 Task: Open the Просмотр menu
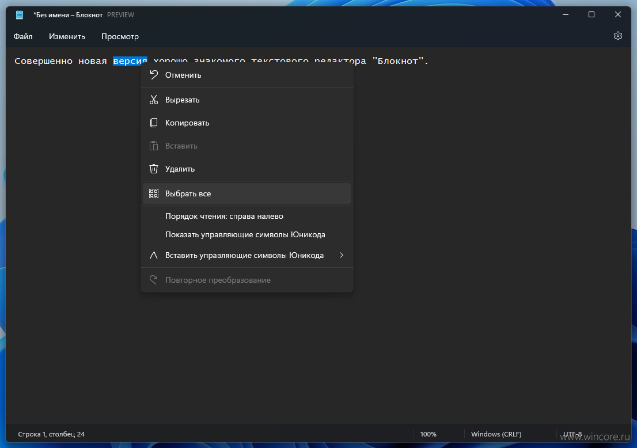120,36
